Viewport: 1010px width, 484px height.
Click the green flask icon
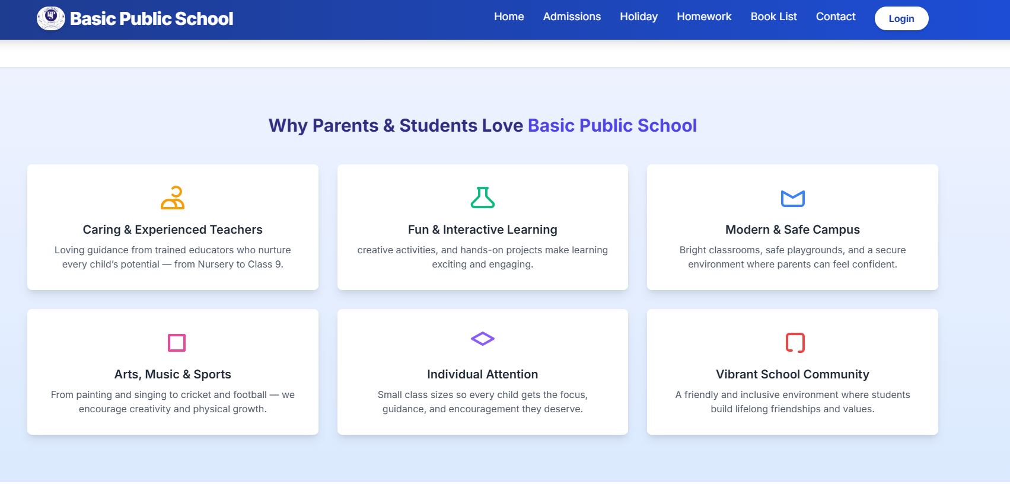point(482,198)
